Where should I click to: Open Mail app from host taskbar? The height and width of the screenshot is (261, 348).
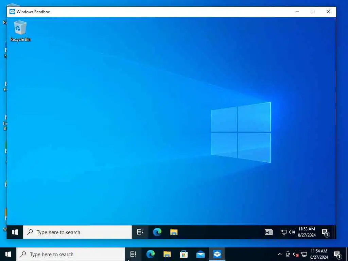tap(201, 254)
